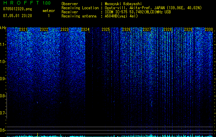Click the HROFFT 1.0.0 title text

click(27, 3)
